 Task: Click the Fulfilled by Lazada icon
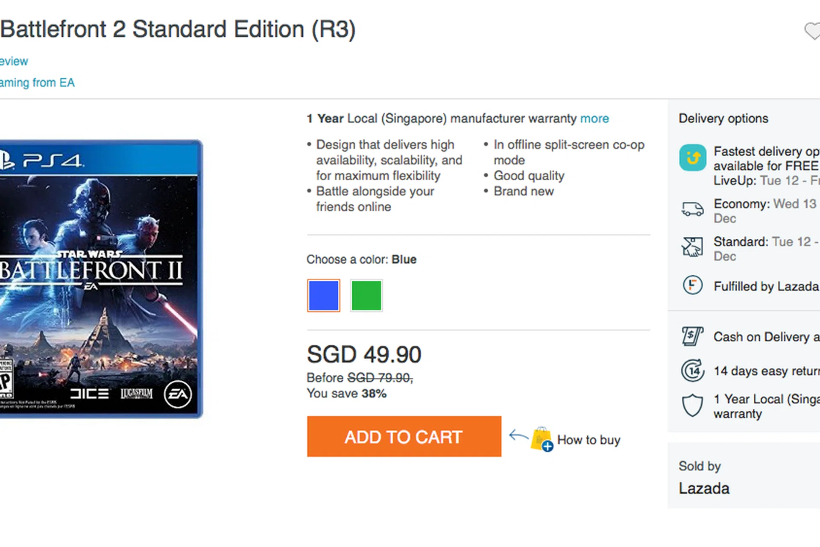click(x=692, y=285)
